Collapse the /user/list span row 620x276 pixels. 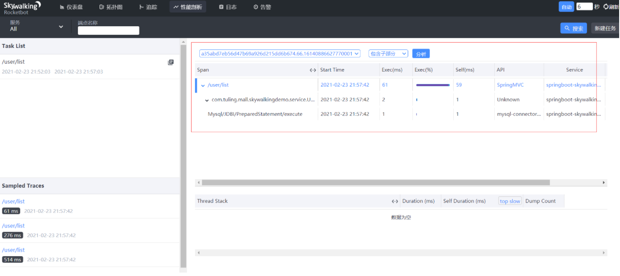click(203, 85)
